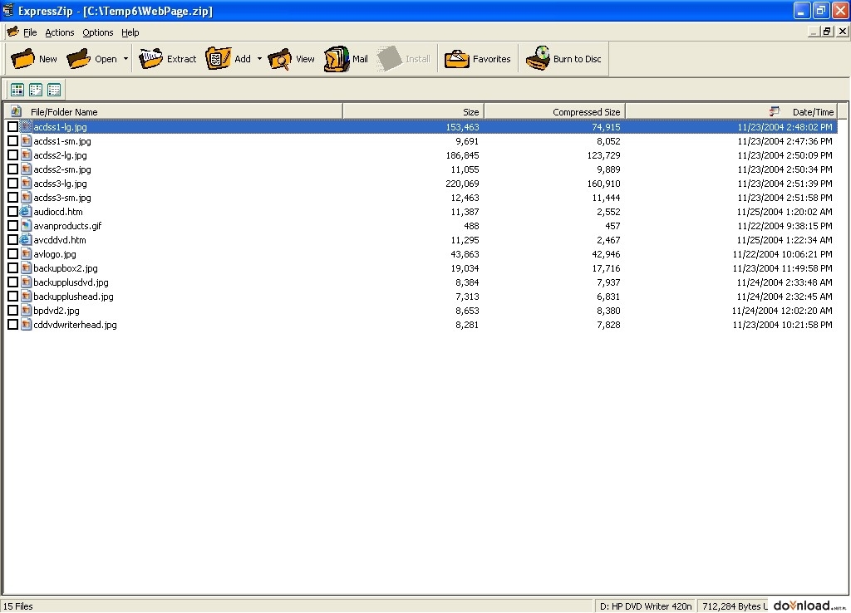Image resolution: width=851 pixels, height=613 pixels.
Task: Open the Favorites folder icon
Action: [457, 59]
